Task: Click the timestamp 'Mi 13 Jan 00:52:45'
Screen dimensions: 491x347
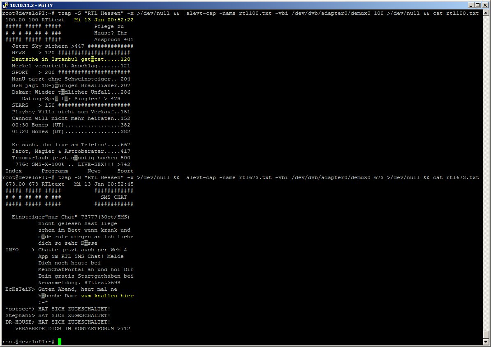Action: pos(104,184)
